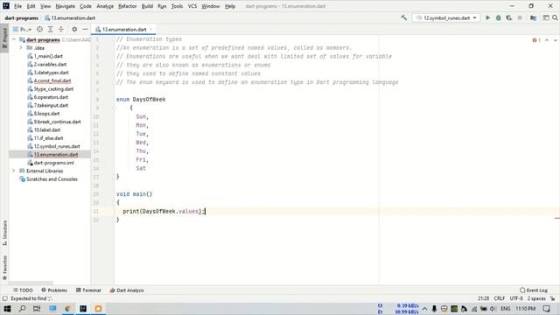This screenshot has width=560, height=315.
Task: Expand External Libraries node
Action: (14, 171)
